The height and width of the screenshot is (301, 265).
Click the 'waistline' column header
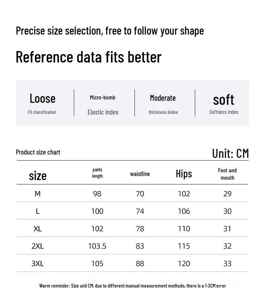[140, 174]
